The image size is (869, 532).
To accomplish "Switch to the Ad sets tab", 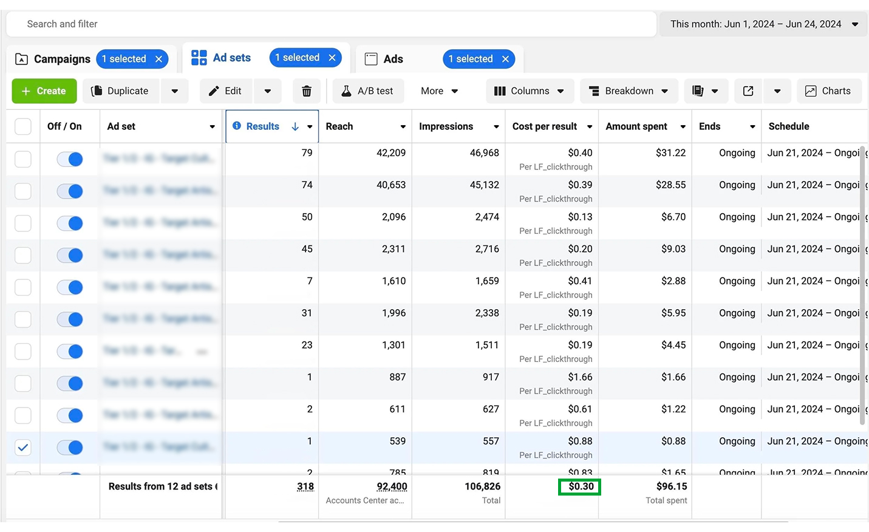I will [221, 58].
